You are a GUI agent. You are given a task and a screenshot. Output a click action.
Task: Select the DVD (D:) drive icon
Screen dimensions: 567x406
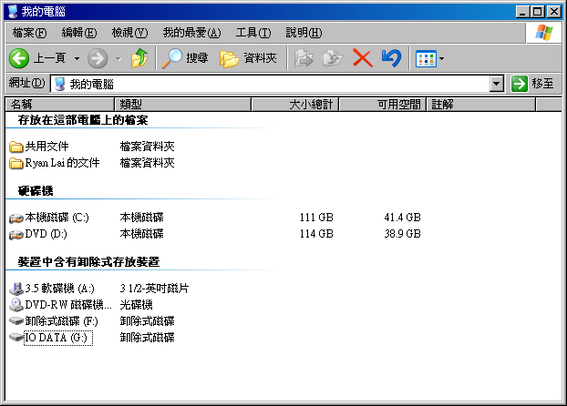[15, 235]
